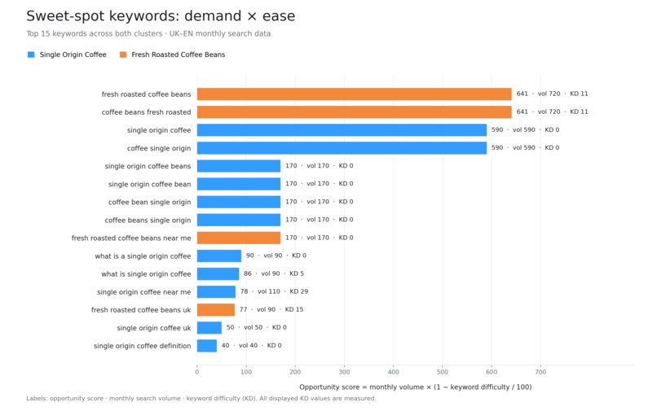Image resolution: width=657 pixels, height=415 pixels.
Task: Click the keyword label 'coffee beans fresh roasted'
Action: pos(146,112)
